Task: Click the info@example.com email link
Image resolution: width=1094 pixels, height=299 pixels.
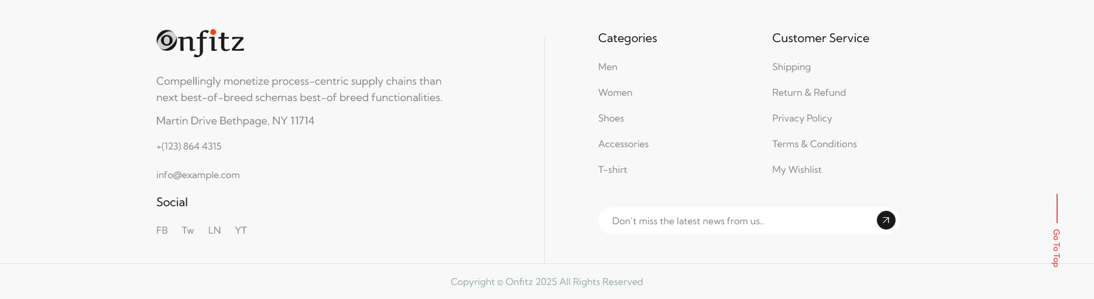Action: 198,175
